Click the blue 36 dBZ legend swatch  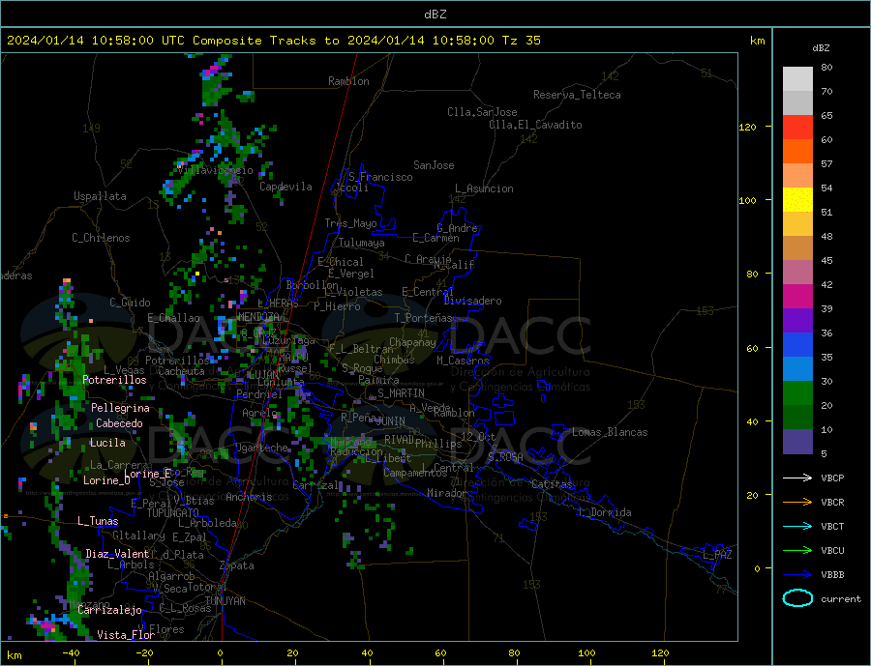pyautogui.click(x=797, y=345)
